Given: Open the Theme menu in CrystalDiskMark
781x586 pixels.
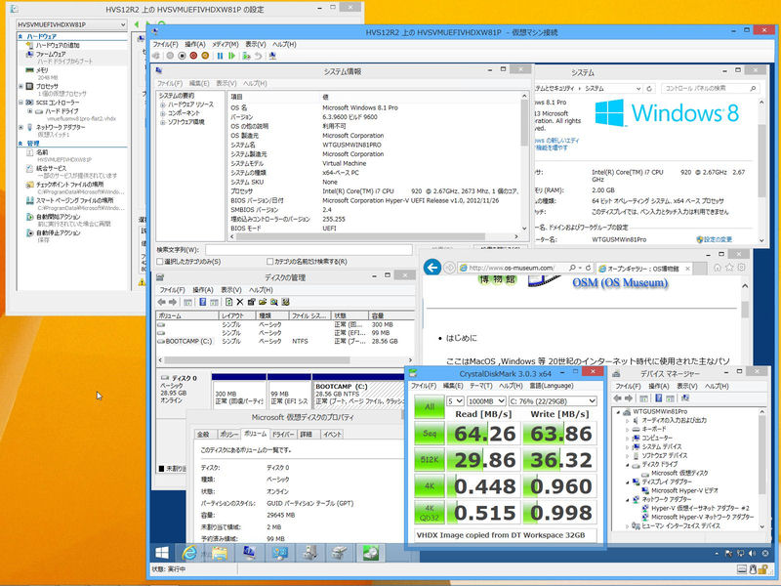Looking at the screenshot, I should [480, 386].
